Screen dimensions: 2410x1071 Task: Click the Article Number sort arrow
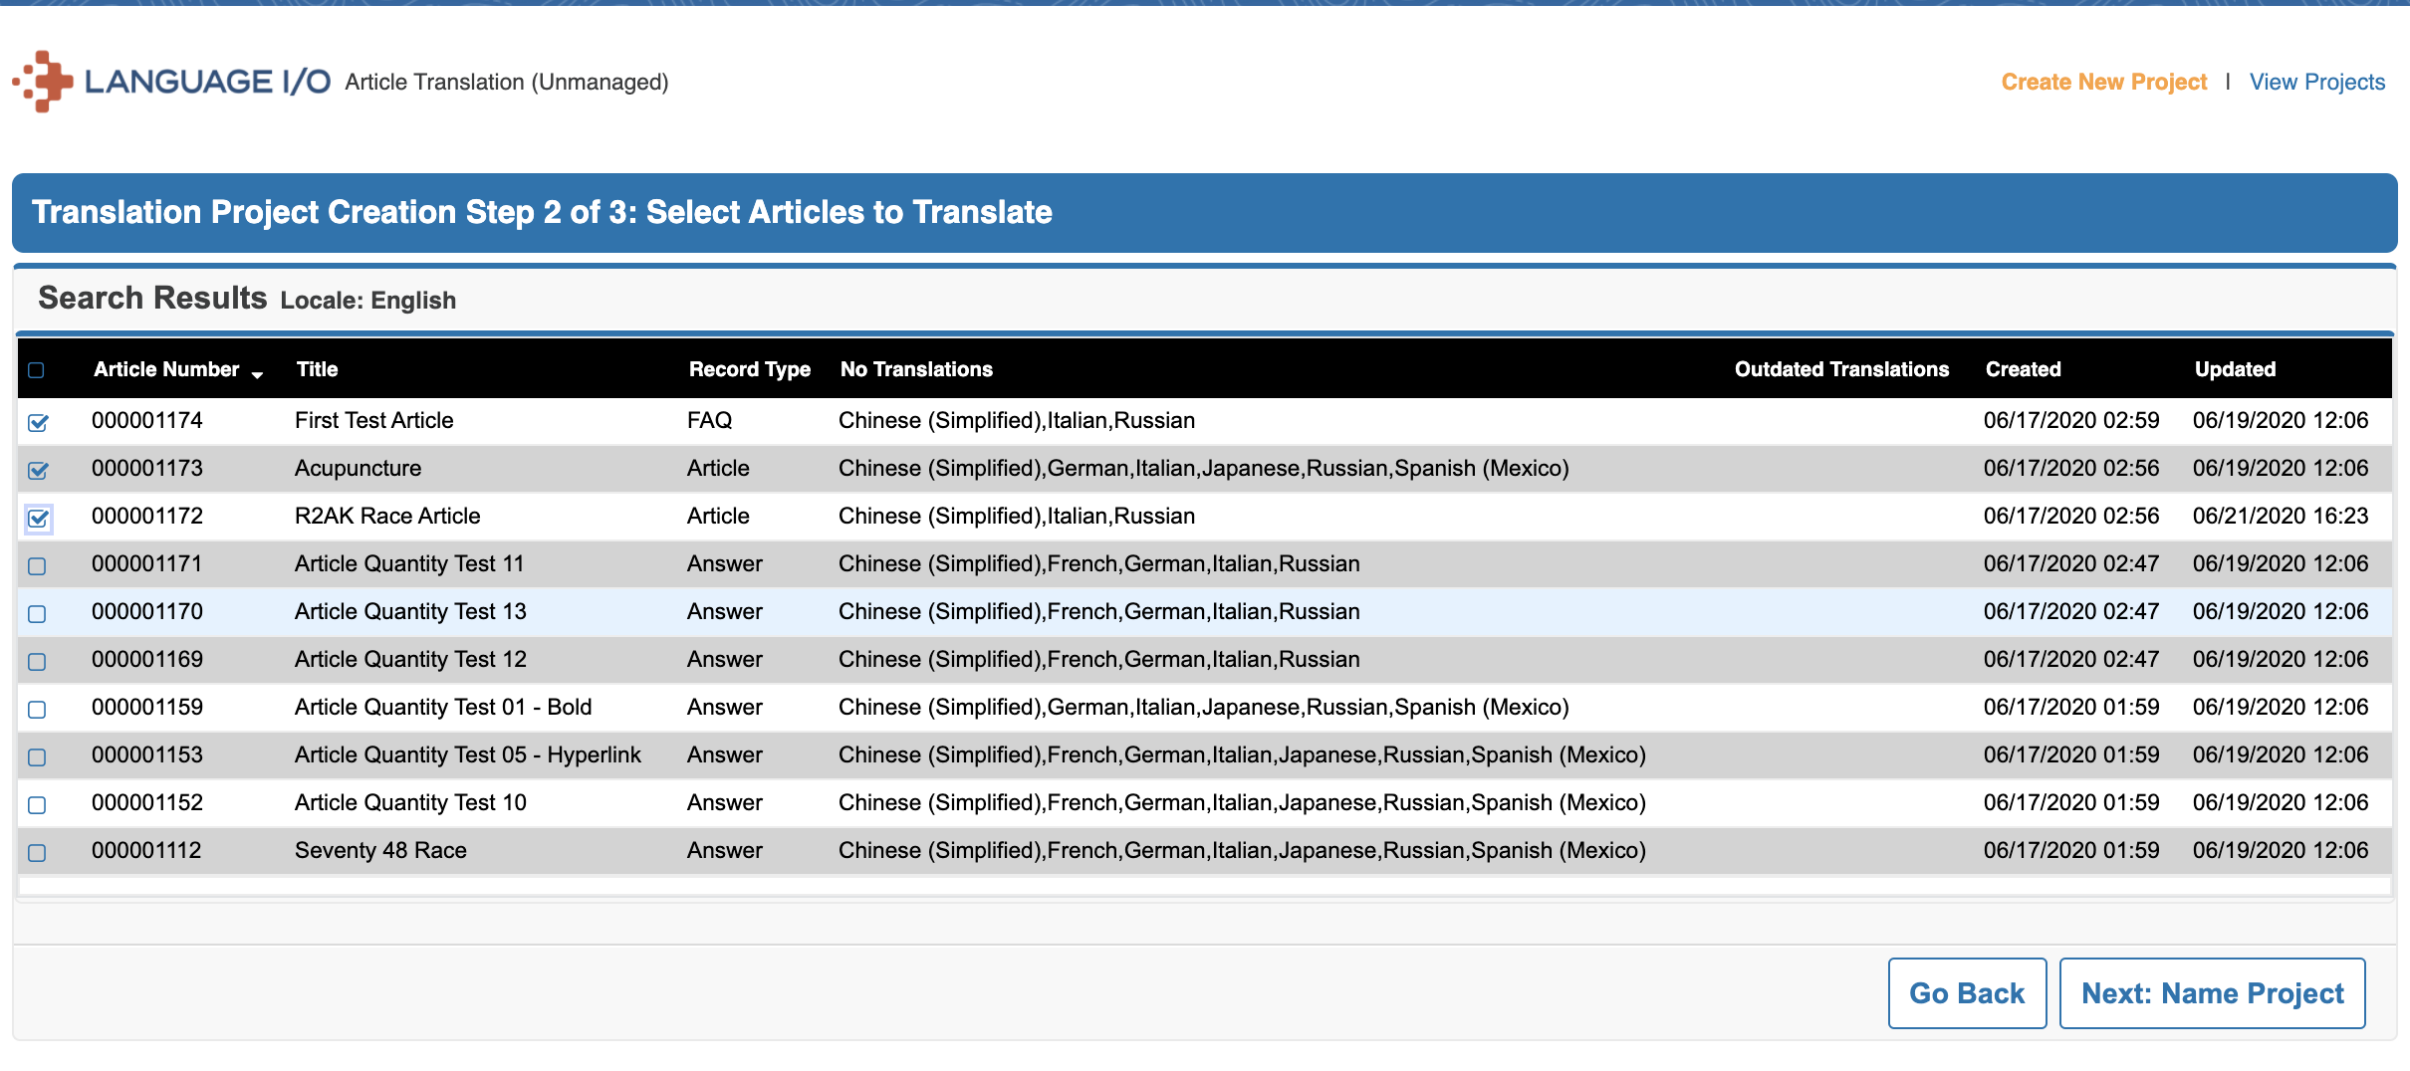(x=257, y=373)
